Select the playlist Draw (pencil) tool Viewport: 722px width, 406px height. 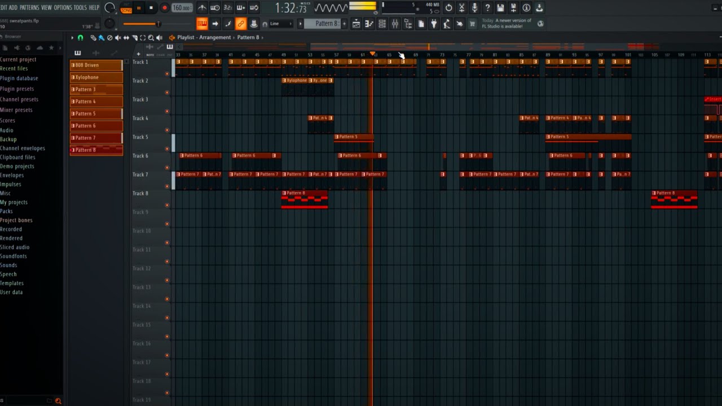coord(94,38)
